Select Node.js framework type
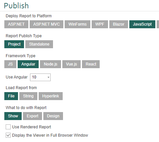Screen dimensions: 159x142 [x=50, y=64]
